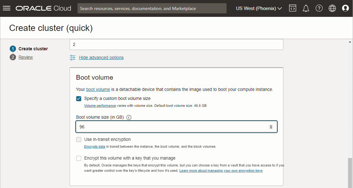The image size is (353, 188).
Task: Open the notifications bell
Action: coord(306,8)
